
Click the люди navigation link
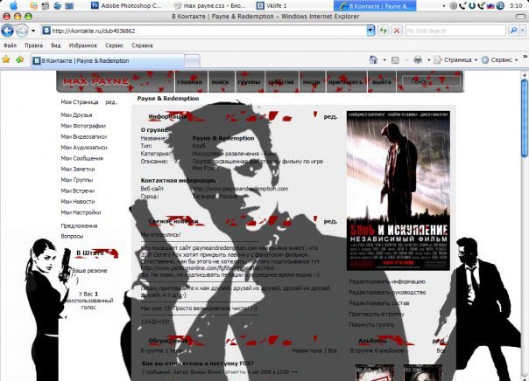(x=311, y=82)
